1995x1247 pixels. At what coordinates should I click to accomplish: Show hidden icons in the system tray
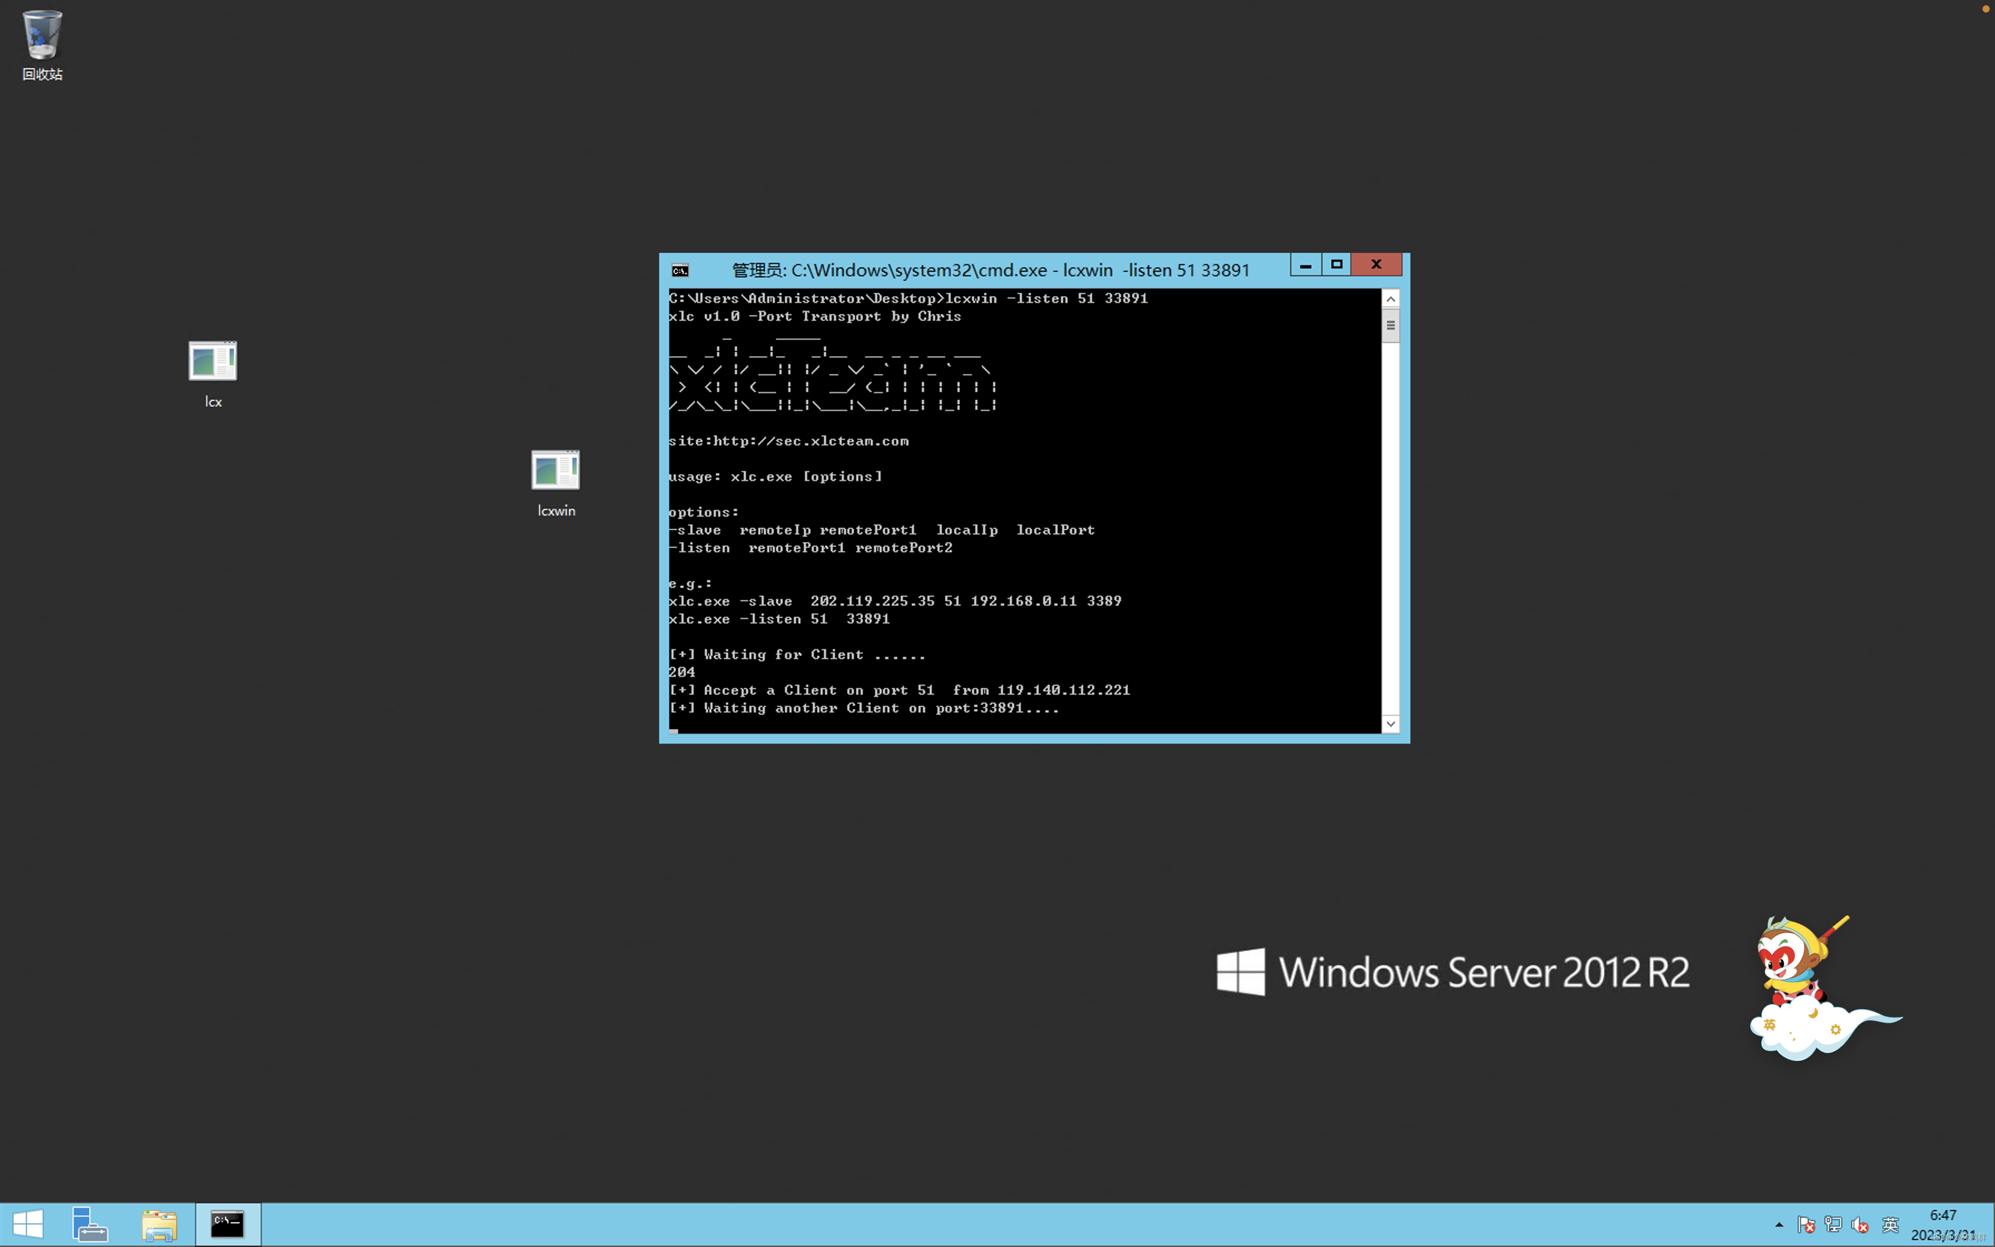click(x=1779, y=1225)
